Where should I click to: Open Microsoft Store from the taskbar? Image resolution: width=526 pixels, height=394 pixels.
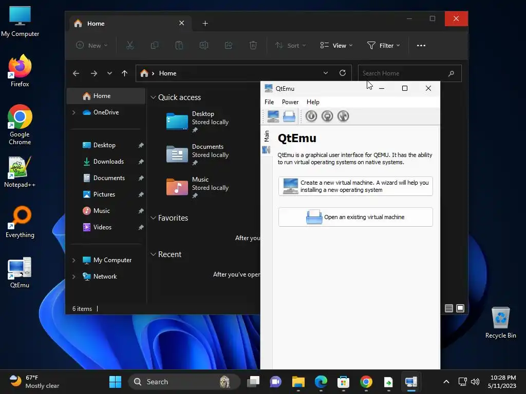tap(343, 382)
